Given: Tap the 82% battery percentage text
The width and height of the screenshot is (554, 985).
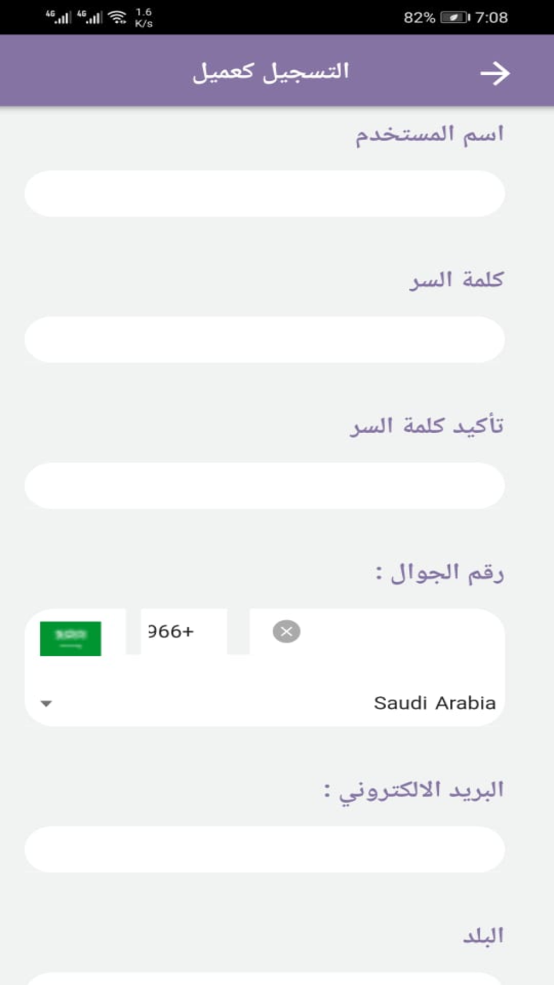Looking at the screenshot, I should coord(419,18).
